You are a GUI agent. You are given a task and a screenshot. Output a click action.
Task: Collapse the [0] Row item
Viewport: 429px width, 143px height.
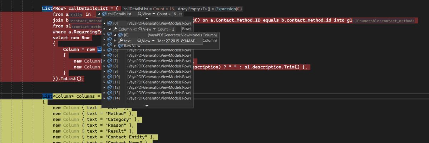104,23
